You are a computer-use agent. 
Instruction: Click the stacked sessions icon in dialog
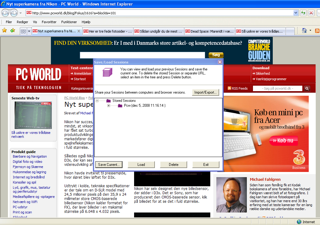point(107,72)
